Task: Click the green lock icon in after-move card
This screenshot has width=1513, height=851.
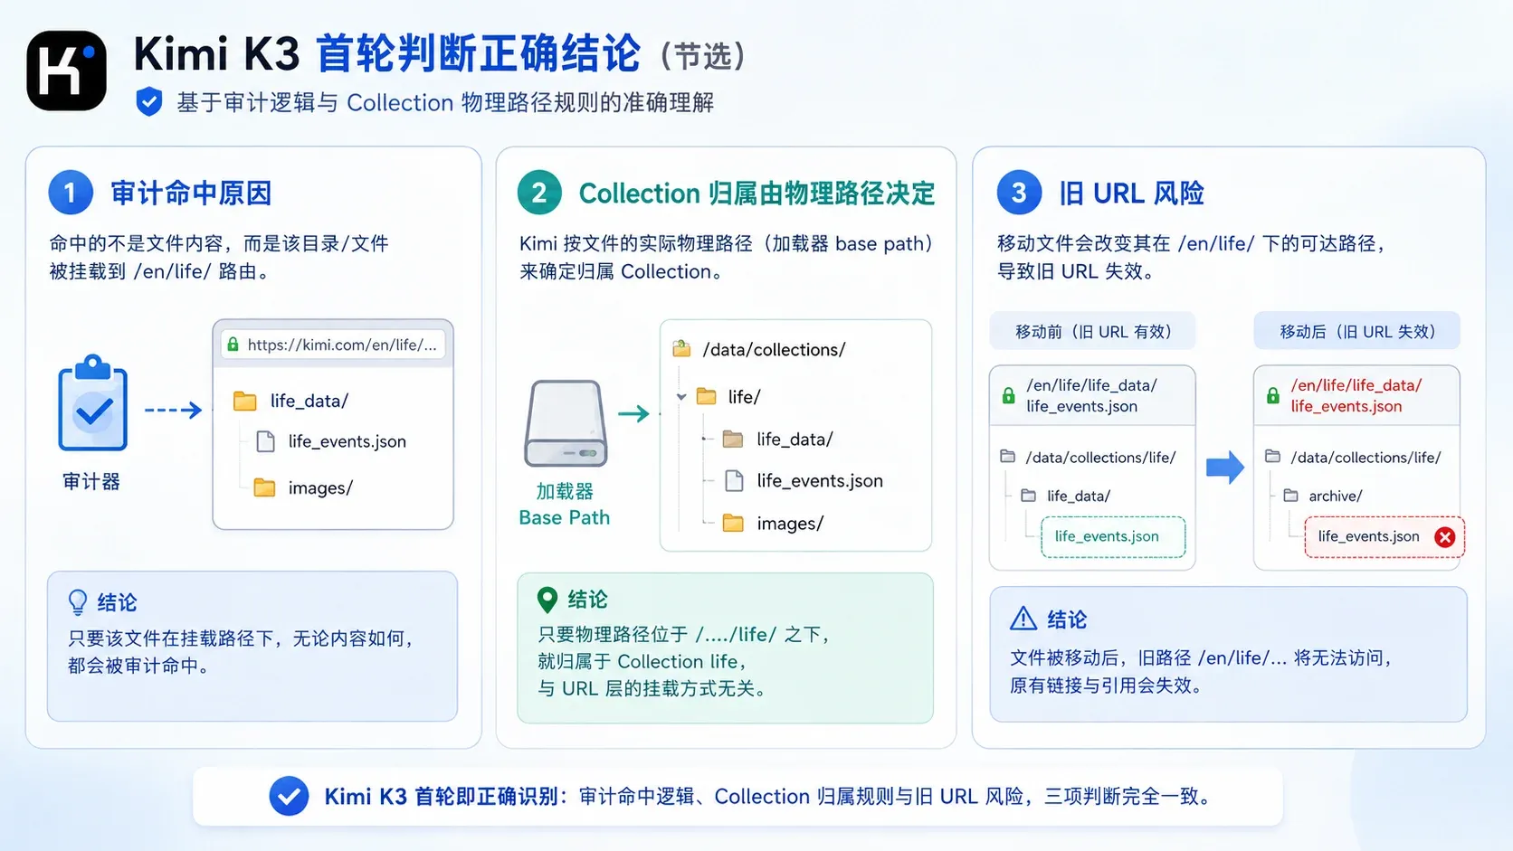Action: [1273, 395]
